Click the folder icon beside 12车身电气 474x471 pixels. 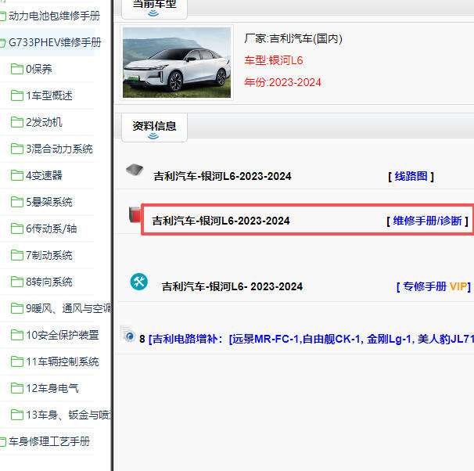17,388
